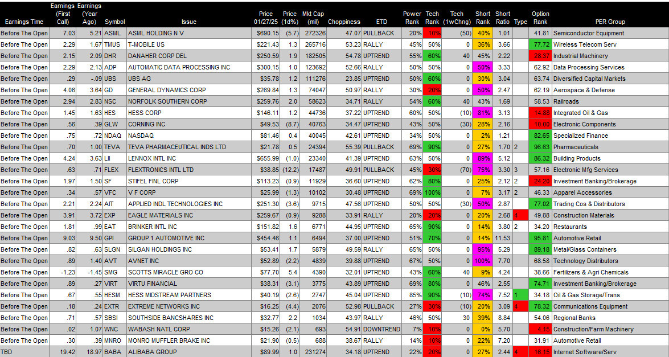The height and width of the screenshot is (357, 669).
Task: Select MONRO MUFFLER BRAKE INC cell
Action: (x=189, y=340)
